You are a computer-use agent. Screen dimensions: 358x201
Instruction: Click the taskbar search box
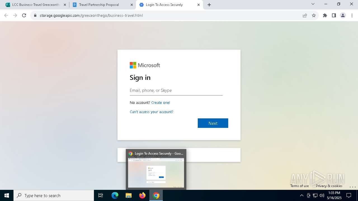(54, 195)
